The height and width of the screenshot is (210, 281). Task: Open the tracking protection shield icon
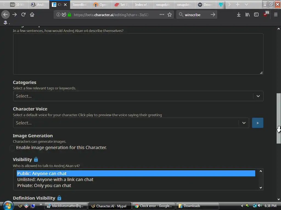[x=64, y=14]
